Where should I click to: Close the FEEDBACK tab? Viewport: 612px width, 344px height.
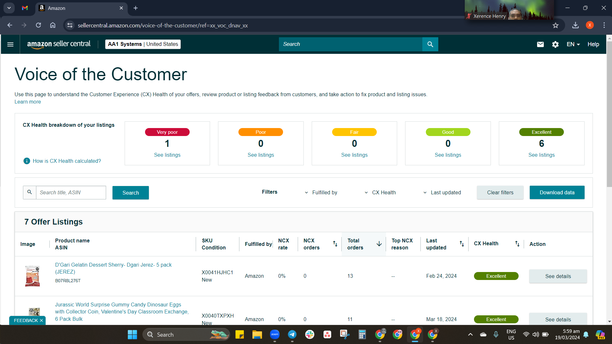(41, 320)
